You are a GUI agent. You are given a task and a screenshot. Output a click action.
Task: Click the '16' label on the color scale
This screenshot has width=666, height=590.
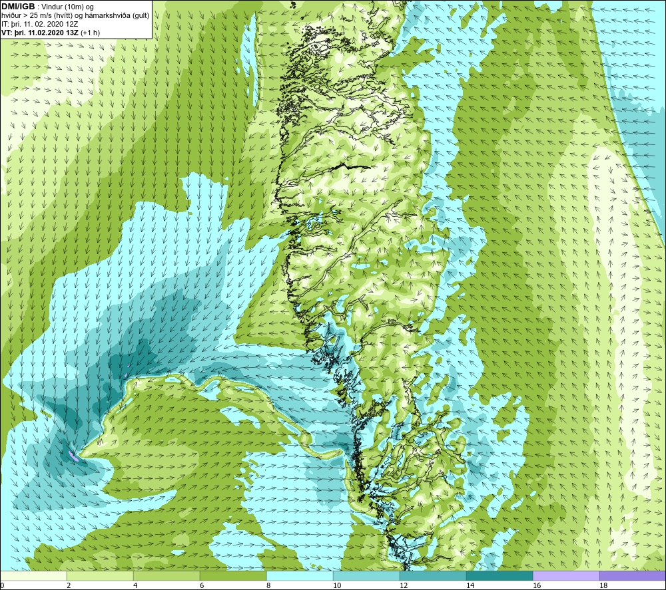click(537, 585)
